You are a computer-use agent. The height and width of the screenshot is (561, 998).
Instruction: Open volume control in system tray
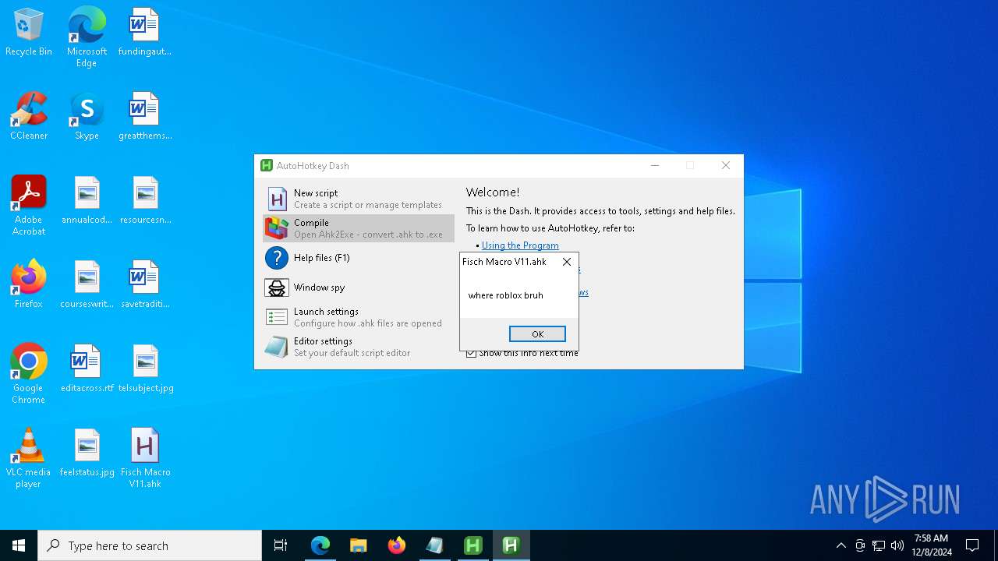[897, 545]
